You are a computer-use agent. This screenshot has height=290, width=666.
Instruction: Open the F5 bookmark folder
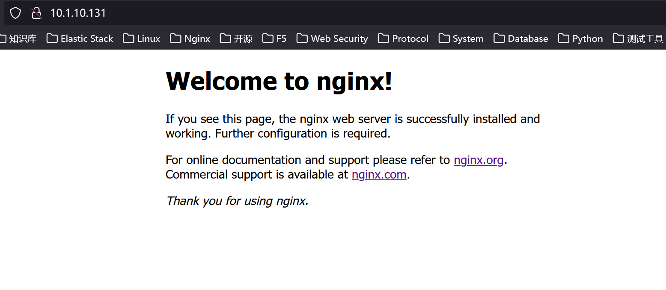274,38
